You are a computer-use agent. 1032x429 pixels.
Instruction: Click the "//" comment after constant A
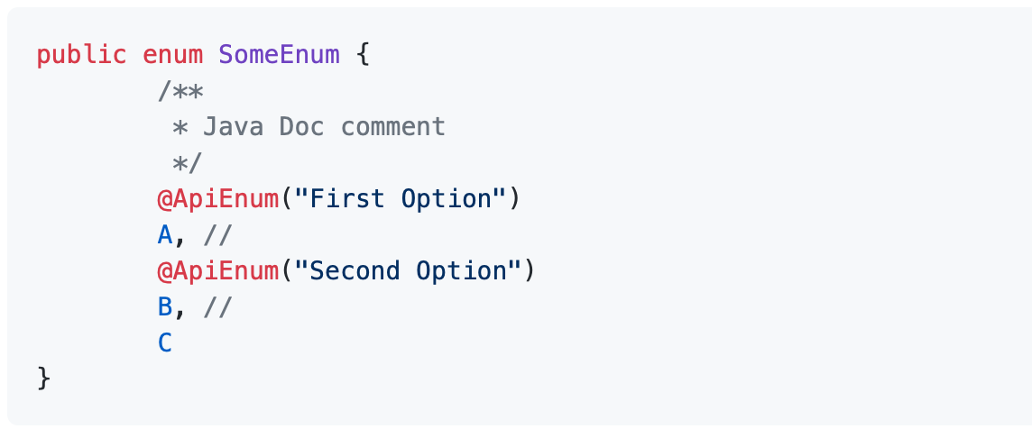[x=218, y=235]
